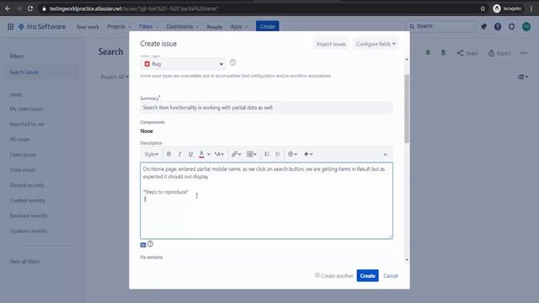This screenshot has width=539, height=303.
Task: Click into the Summary input field
Action: tap(266, 108)
